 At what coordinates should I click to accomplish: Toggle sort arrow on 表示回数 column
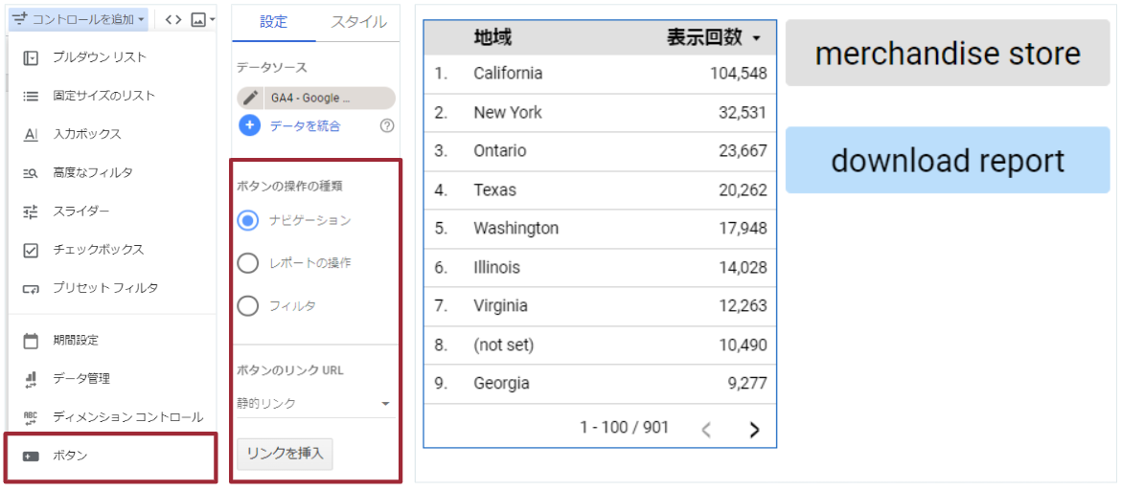point(757,39)
